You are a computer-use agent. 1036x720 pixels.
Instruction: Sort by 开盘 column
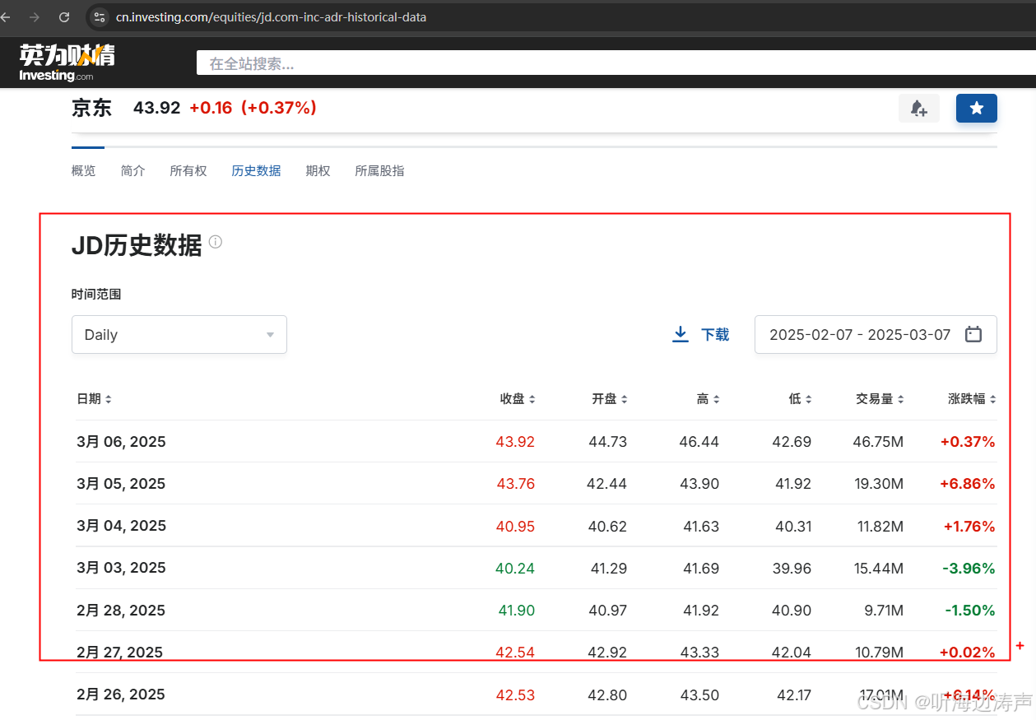(610, 399)
